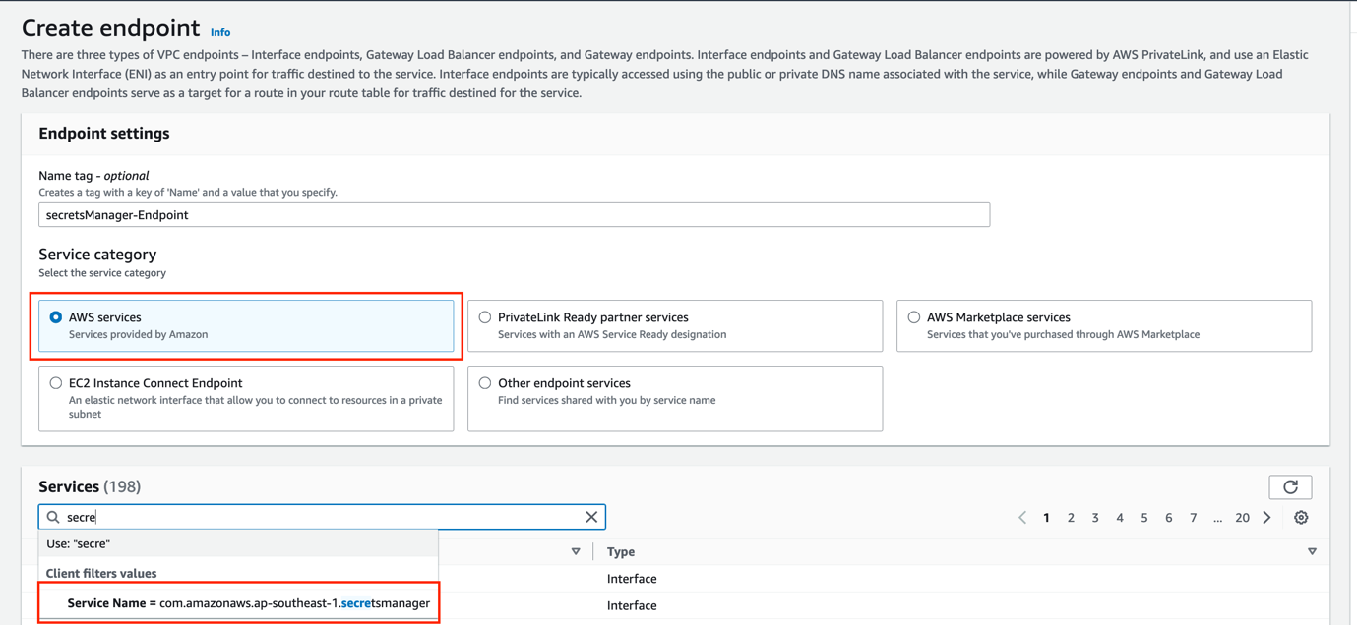The width and height of the screenshot is (1357, 625).
Task: Enable the Other endpoint services option
Action: pos(484,382)
